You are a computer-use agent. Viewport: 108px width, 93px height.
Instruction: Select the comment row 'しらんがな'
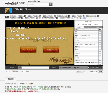[86, 42]
